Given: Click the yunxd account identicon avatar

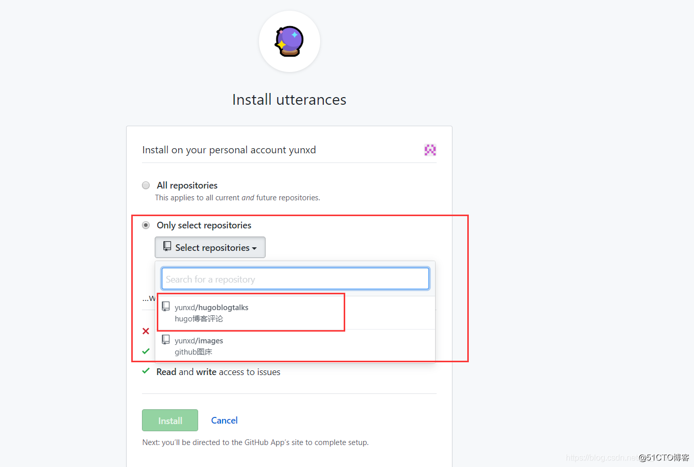Looking at the screenshot, I should pyautogui.click(x=430, y=150).
